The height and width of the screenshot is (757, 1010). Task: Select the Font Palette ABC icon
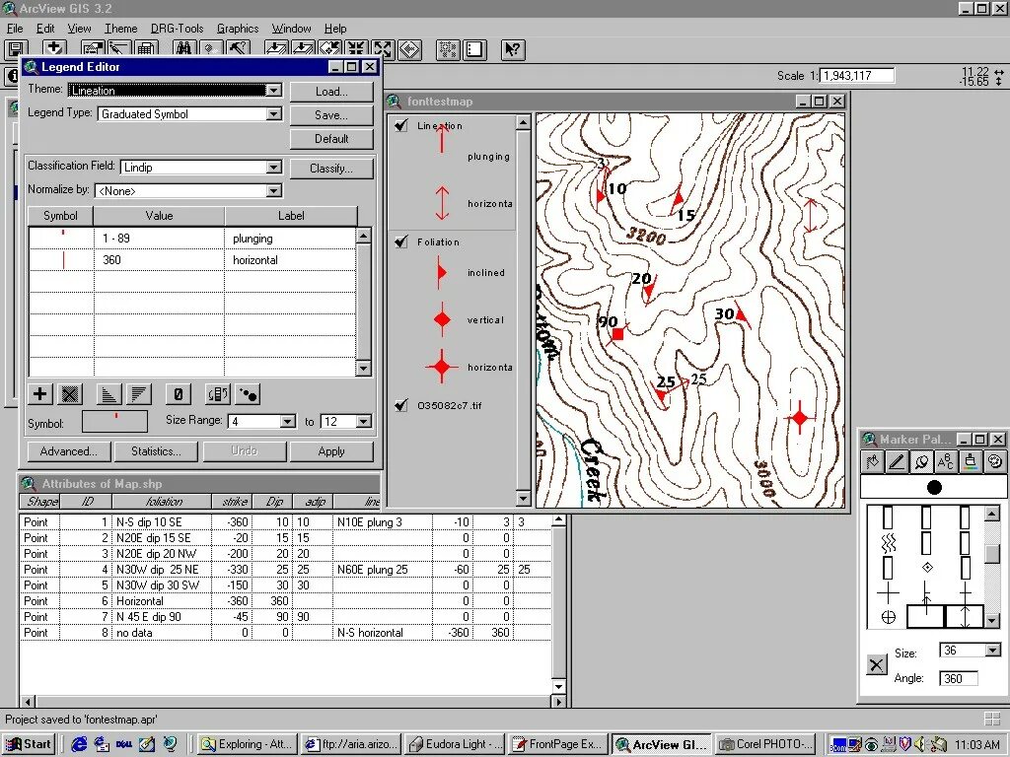coord(946,461)
